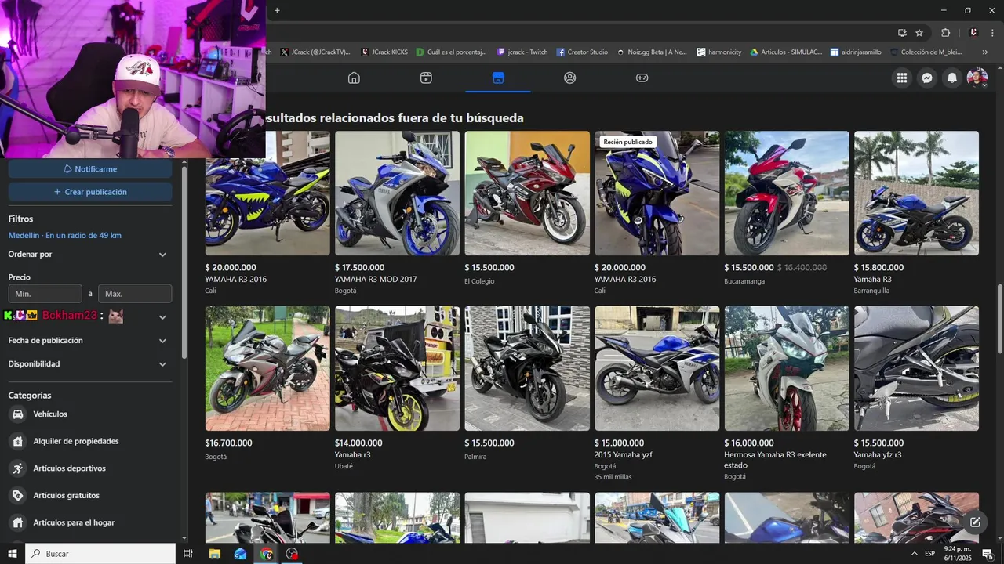
Task: Click ESP language indicator in tray
Action: click(x=929, y=554)
